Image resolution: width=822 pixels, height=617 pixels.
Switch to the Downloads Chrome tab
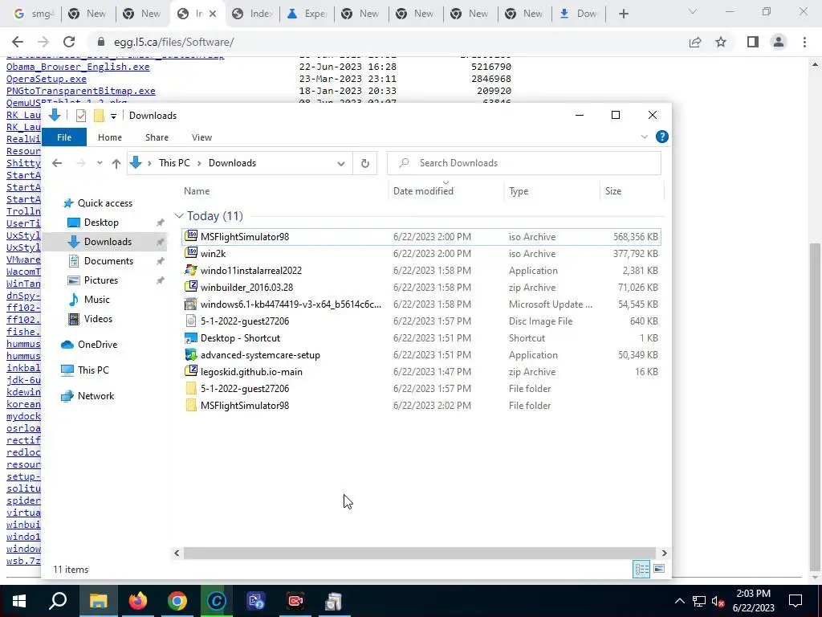click(x=580, y=14)
